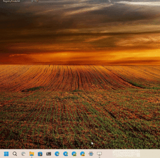Launch Microsoft Edge Dev from taskbar
The image size is (160, 158).
(x=74, y=154)
